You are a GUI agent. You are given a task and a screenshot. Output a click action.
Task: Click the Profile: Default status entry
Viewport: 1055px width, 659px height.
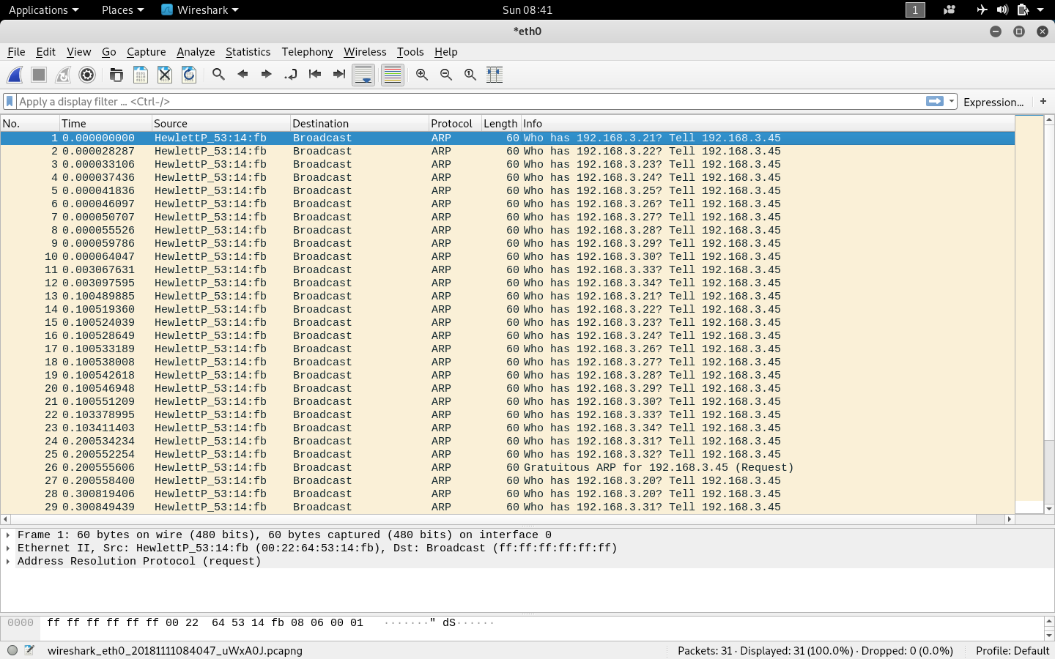pos(1013,650)
